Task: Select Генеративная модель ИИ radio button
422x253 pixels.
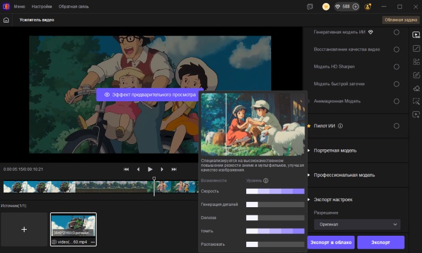Action: pyautogui.click(x=396, y=32)
